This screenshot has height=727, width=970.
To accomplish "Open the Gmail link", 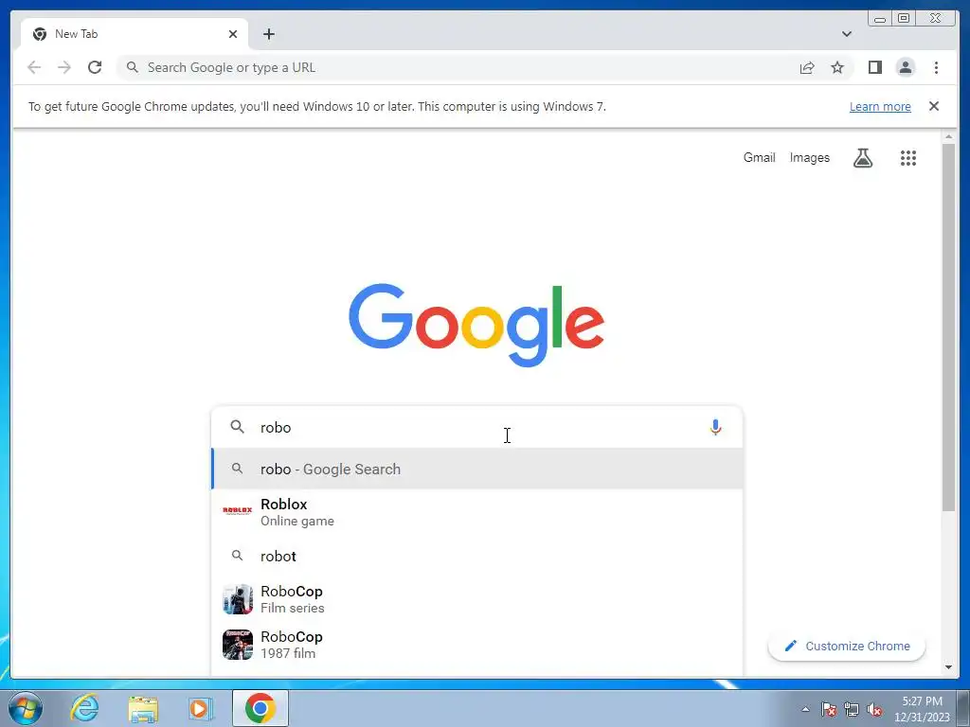I will [x=759, y=158].
